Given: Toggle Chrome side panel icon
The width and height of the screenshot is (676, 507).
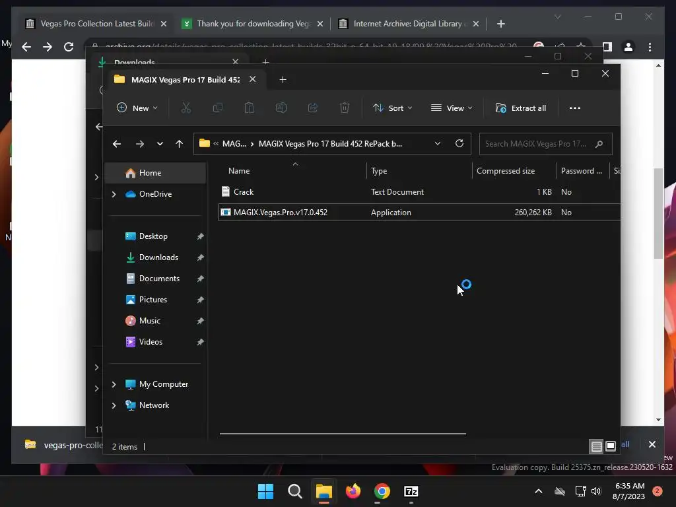Looking at the screenshot, I should click(607, 47).
